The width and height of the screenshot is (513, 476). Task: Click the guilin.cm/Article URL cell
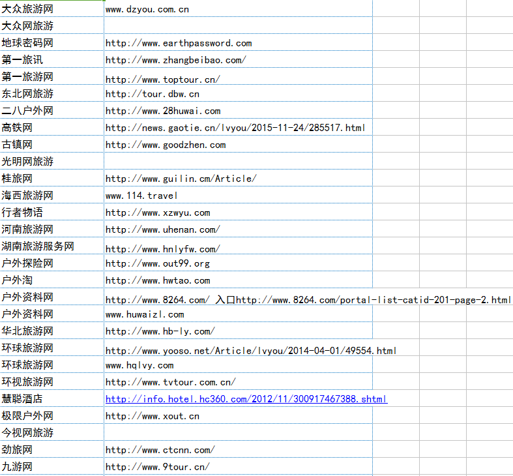[238, 179]
